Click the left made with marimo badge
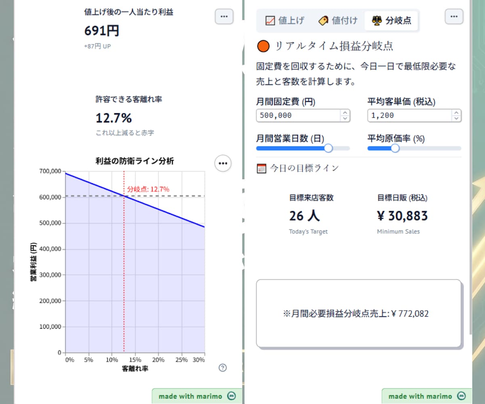Image resolution: width=485 pixels, height=404 pixels. (197, 396)
